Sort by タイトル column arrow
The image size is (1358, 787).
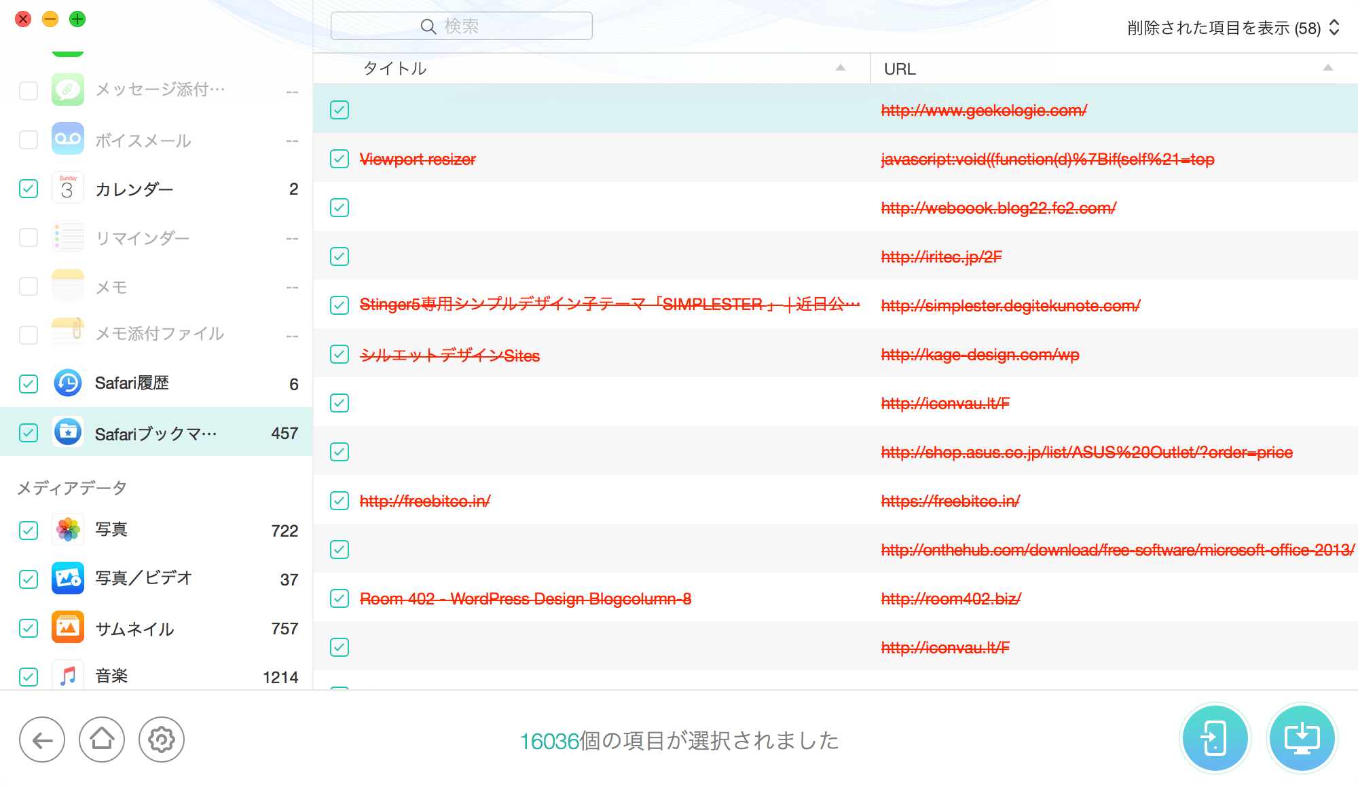841,67
